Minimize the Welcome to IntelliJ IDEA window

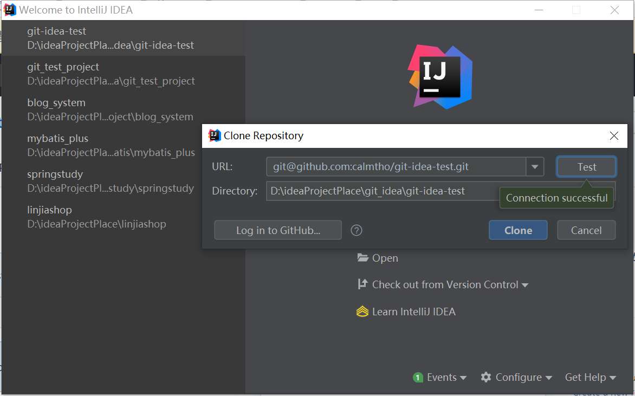[539, 10]
